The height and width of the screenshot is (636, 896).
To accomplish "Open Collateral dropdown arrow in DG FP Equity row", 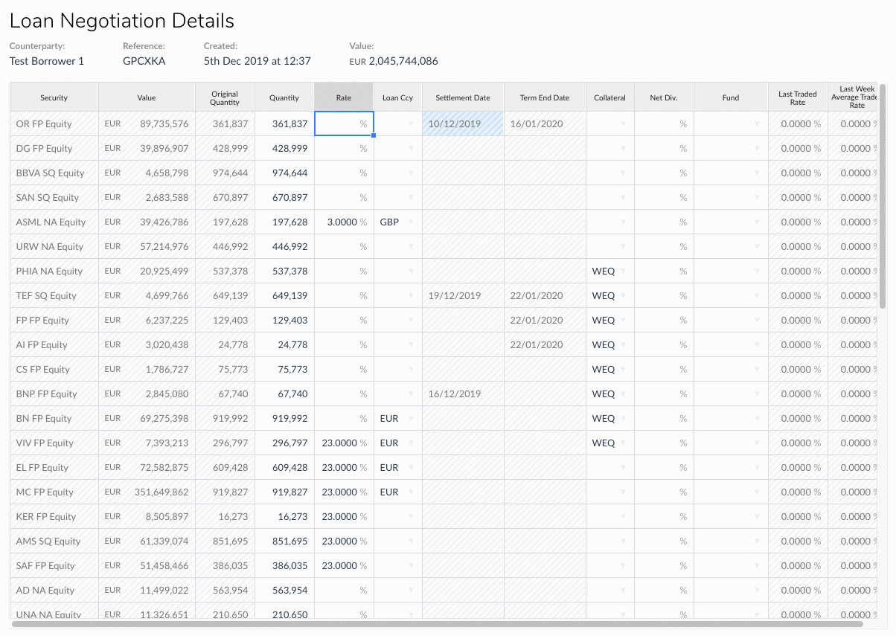I will tap(623, 149).
